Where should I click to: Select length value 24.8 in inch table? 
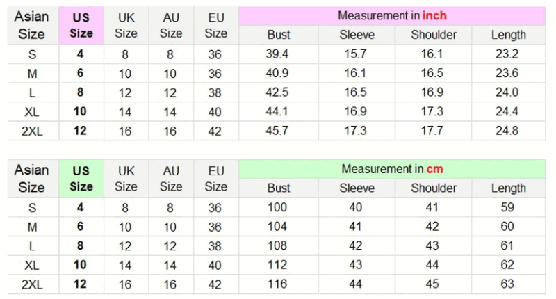click(x=507, y=131)
